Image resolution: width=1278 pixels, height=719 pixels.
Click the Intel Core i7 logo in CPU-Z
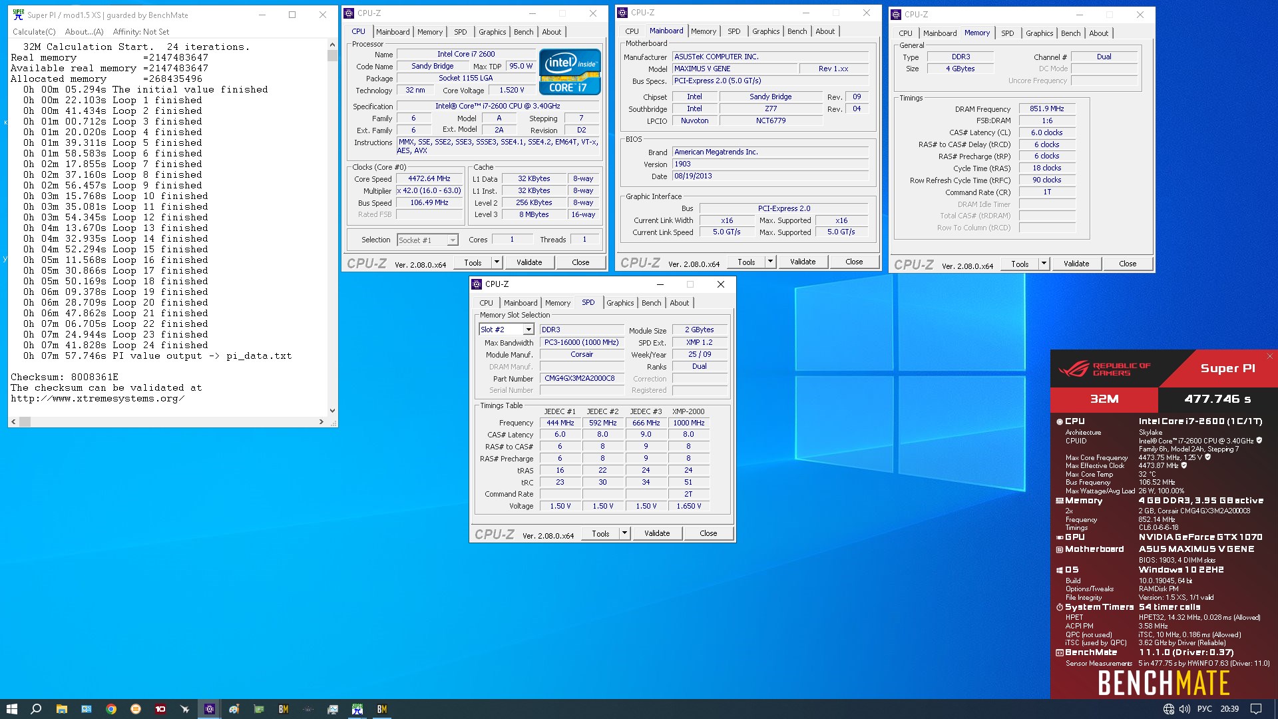click(x=570, y=71)
